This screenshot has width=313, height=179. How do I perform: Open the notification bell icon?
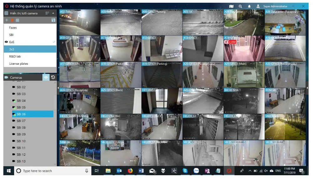[x=249, y=6]
